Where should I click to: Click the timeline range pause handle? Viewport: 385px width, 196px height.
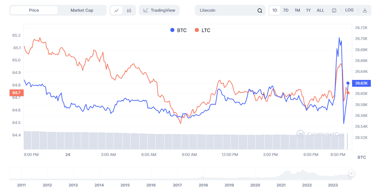pyautogui.click(x=352, y=173)
